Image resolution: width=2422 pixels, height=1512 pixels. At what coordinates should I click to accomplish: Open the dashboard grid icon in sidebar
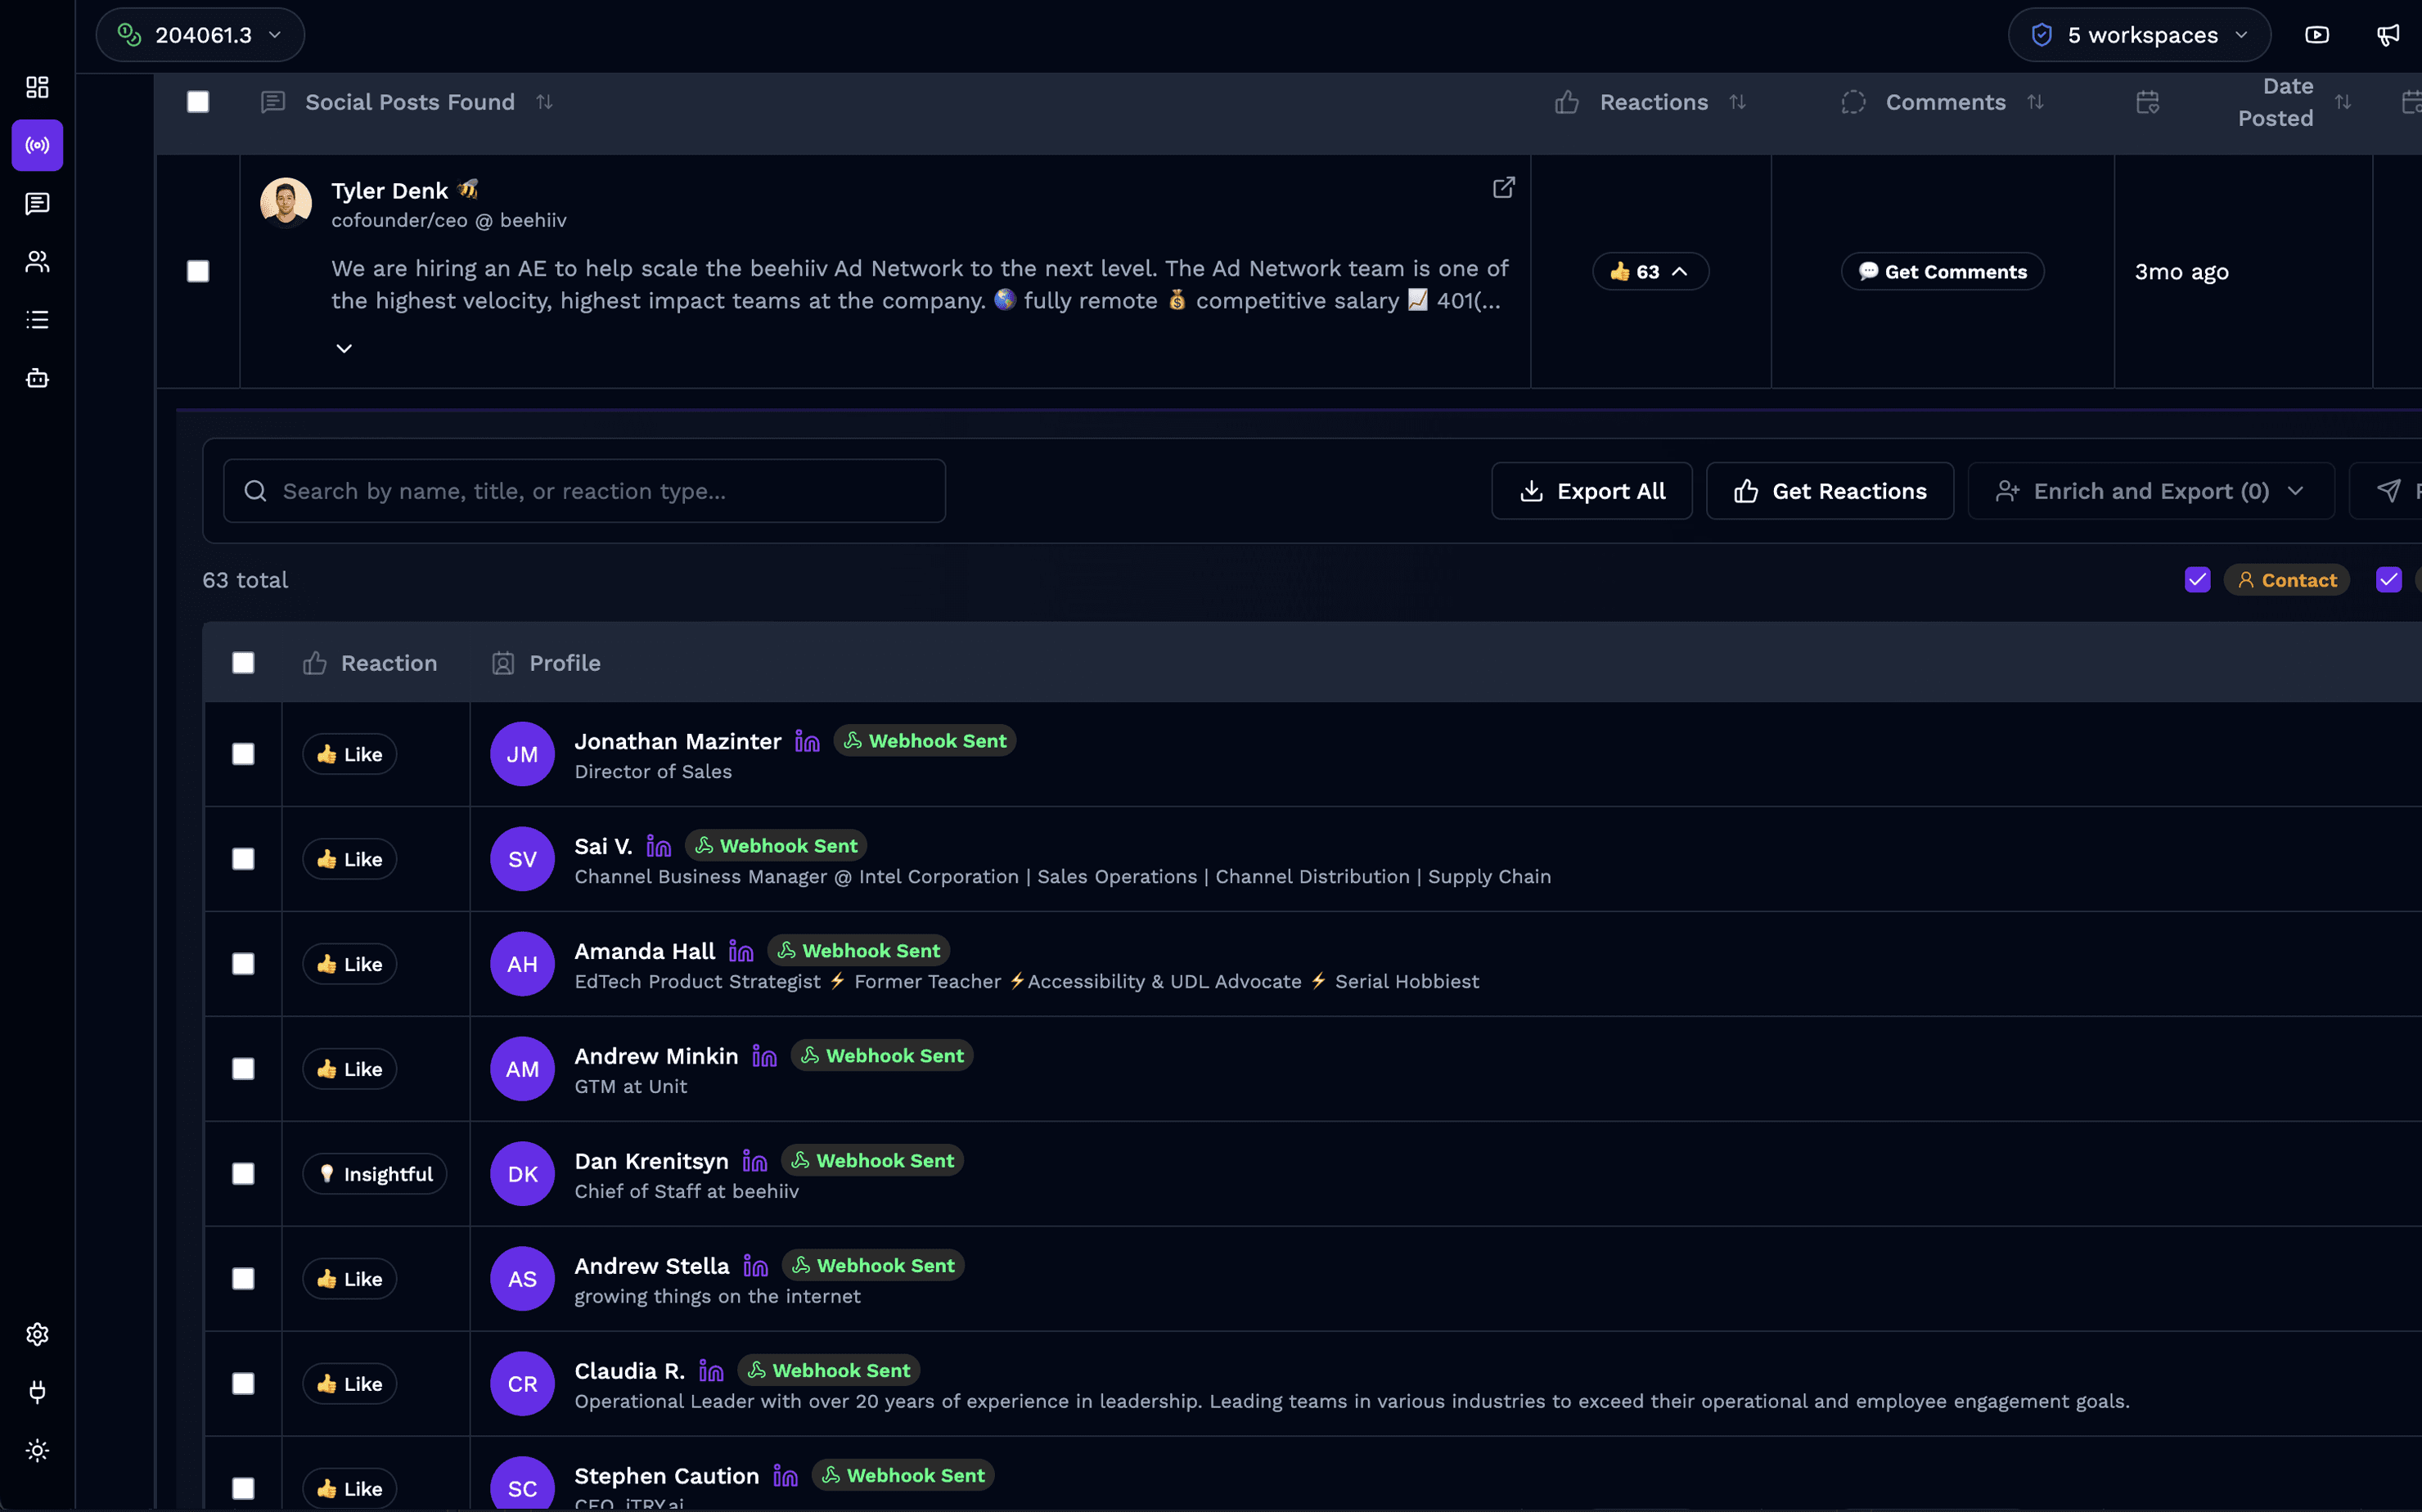tap(37, 87)
